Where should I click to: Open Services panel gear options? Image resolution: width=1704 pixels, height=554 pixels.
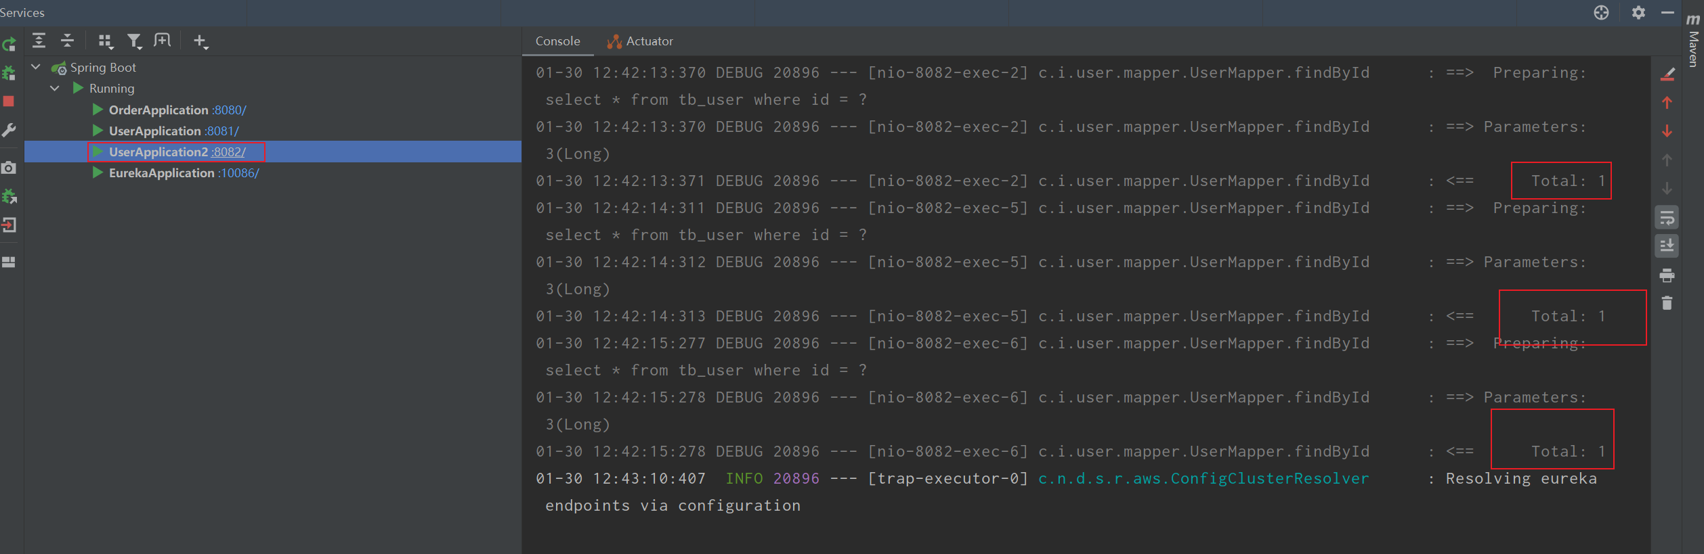click(x=1638, y=13)
